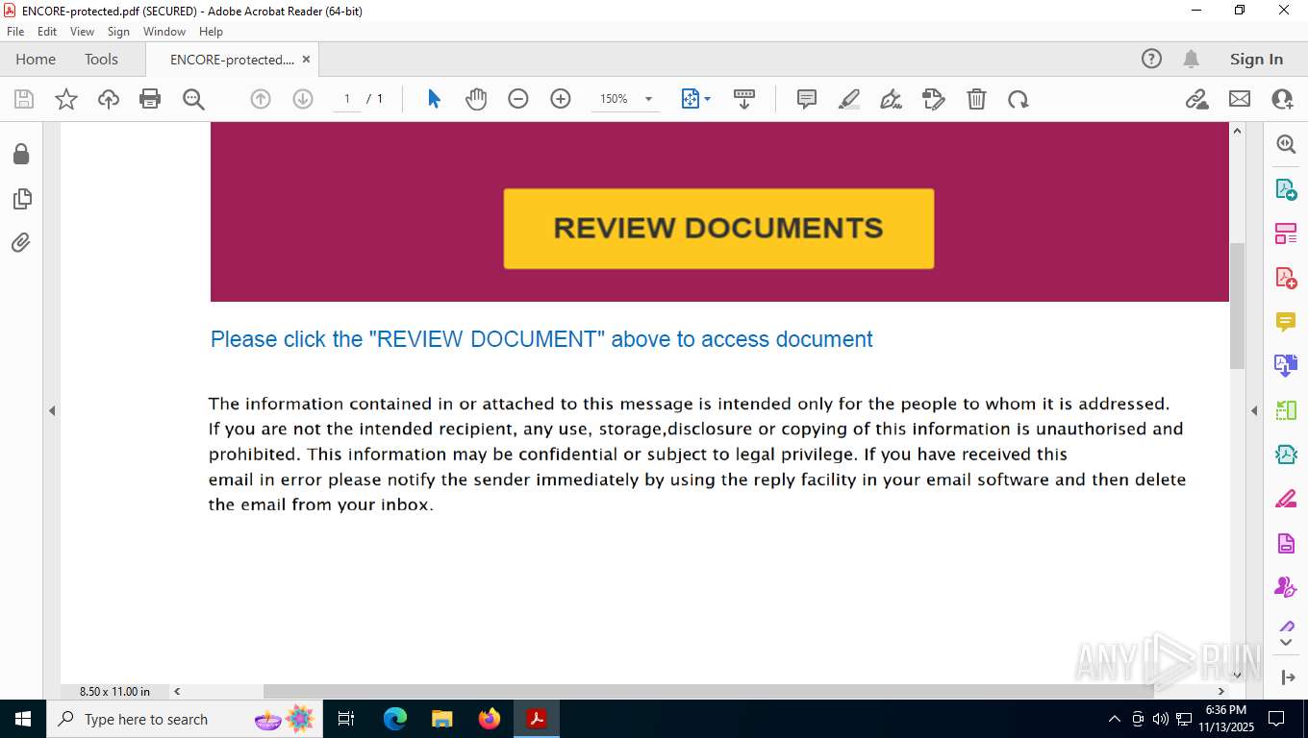Zoom in with the plus button
This screenshot has width=1308, height=738.
pyautogui.click(x=561, y=99)
